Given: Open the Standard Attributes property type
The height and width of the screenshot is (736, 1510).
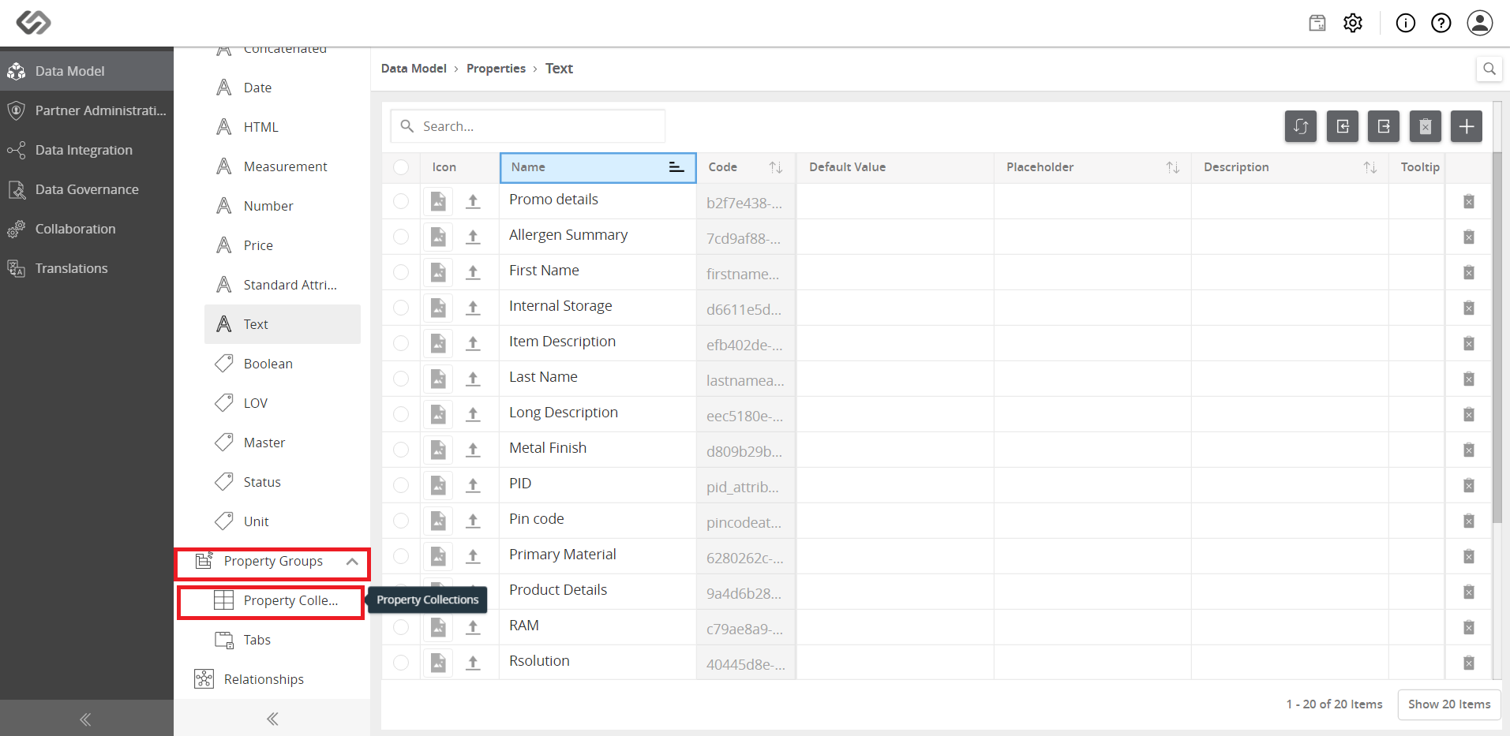Looking at the screenshot, I should (x=283, y=285).
